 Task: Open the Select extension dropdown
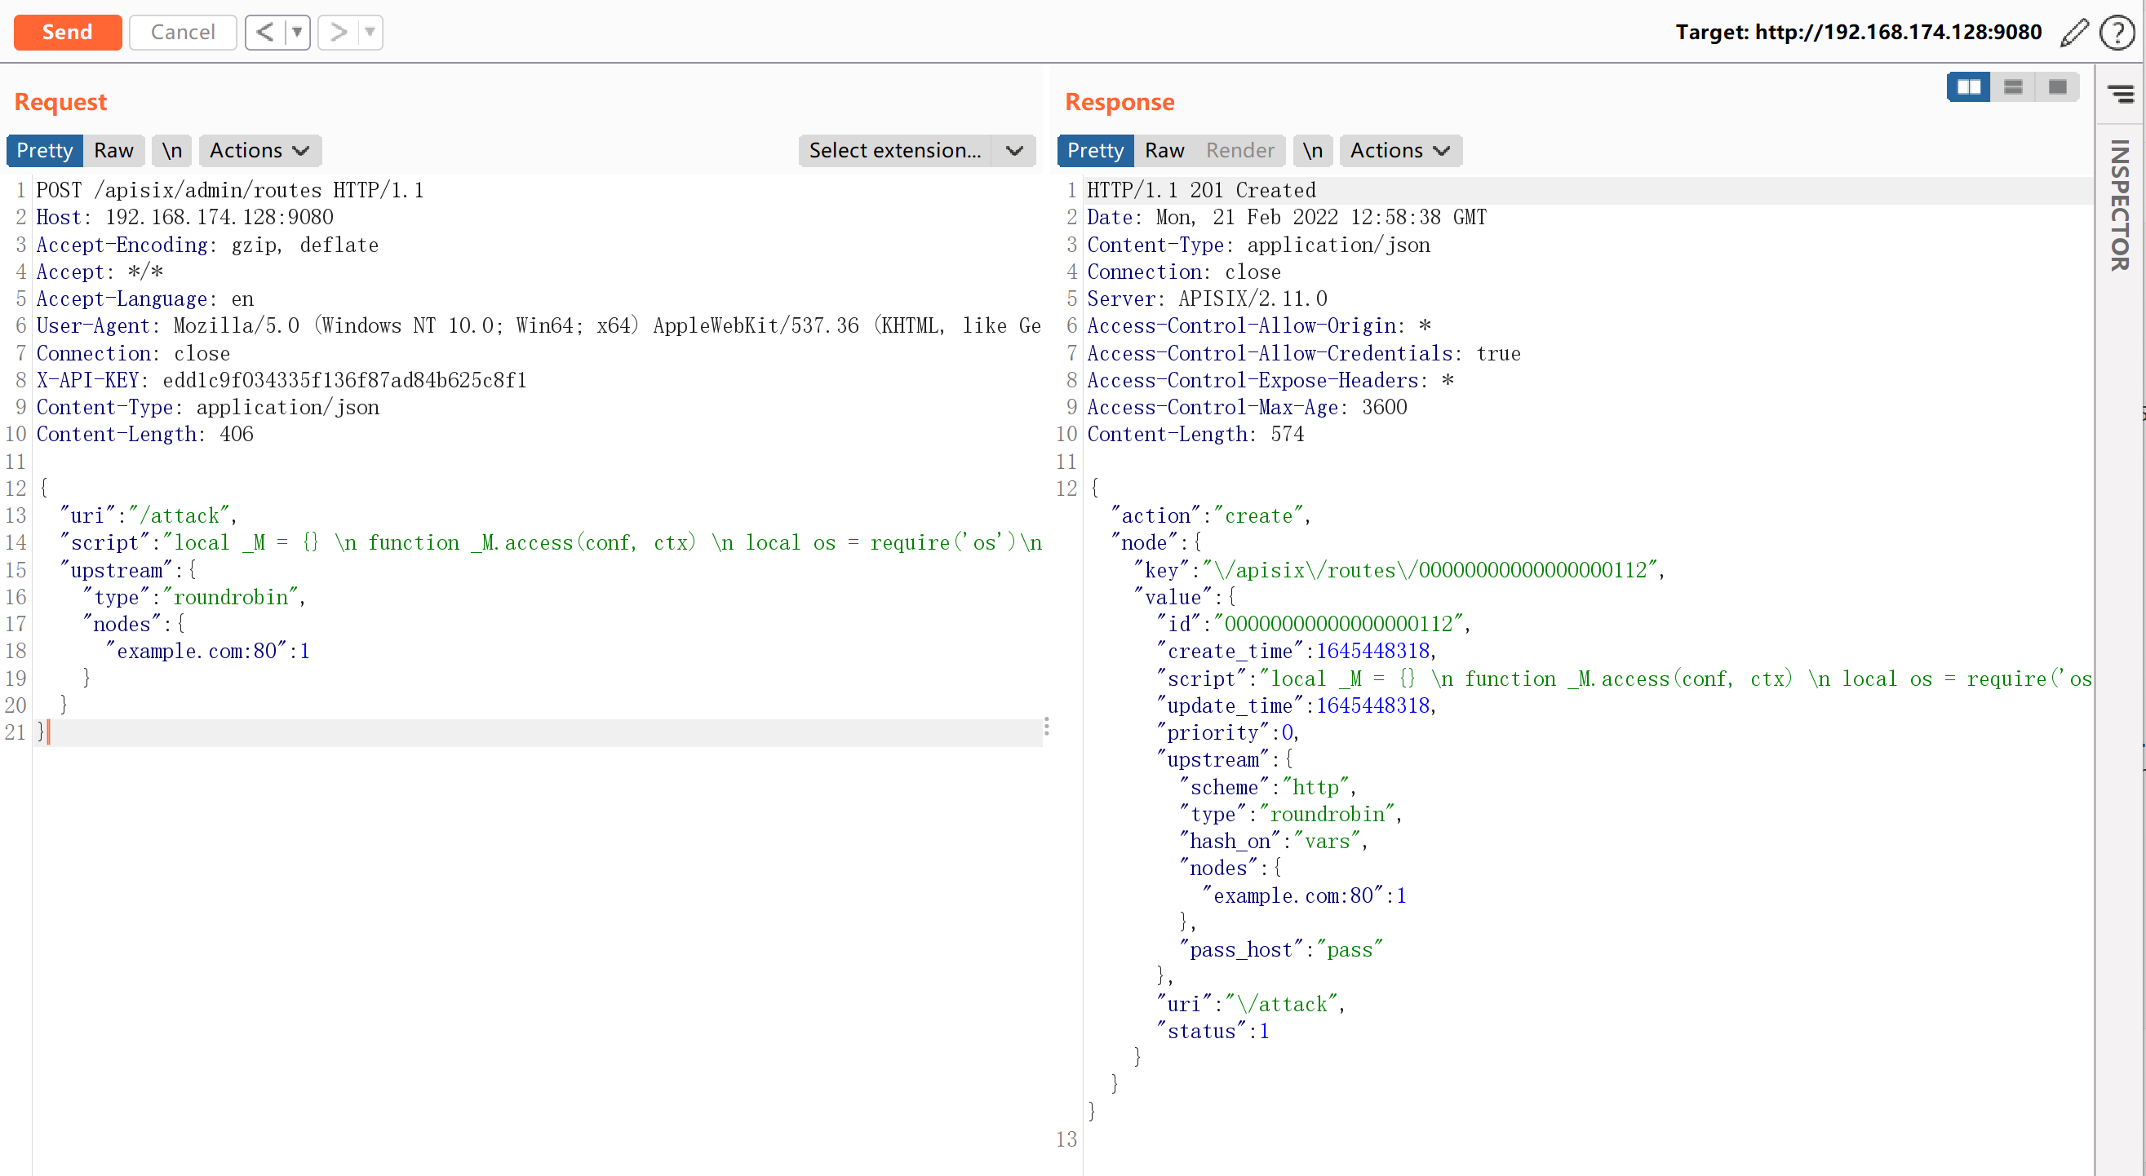pyautogui.click(x=916, y=151)
